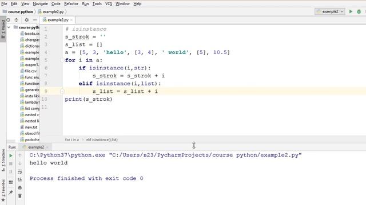Open the File menu
Screen dimensions: 366x205
coord(4,4)
